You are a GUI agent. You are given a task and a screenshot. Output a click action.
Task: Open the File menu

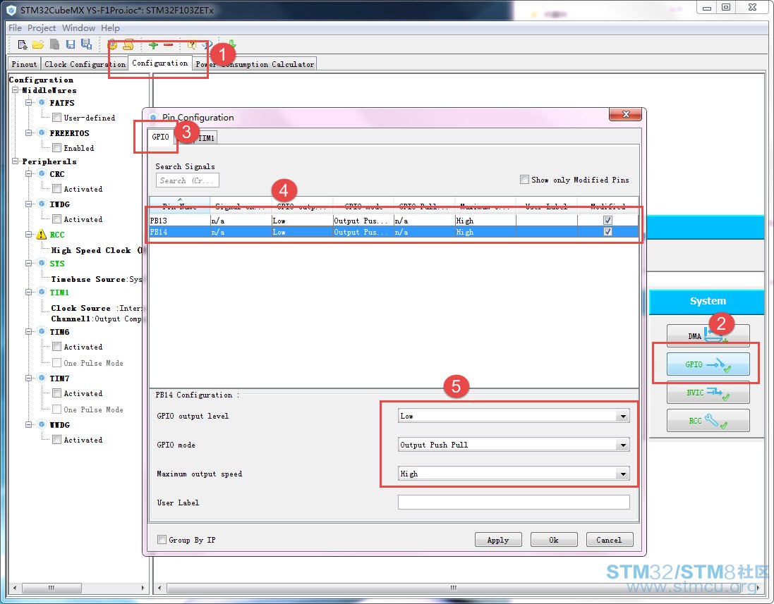(x=15, y=28)
